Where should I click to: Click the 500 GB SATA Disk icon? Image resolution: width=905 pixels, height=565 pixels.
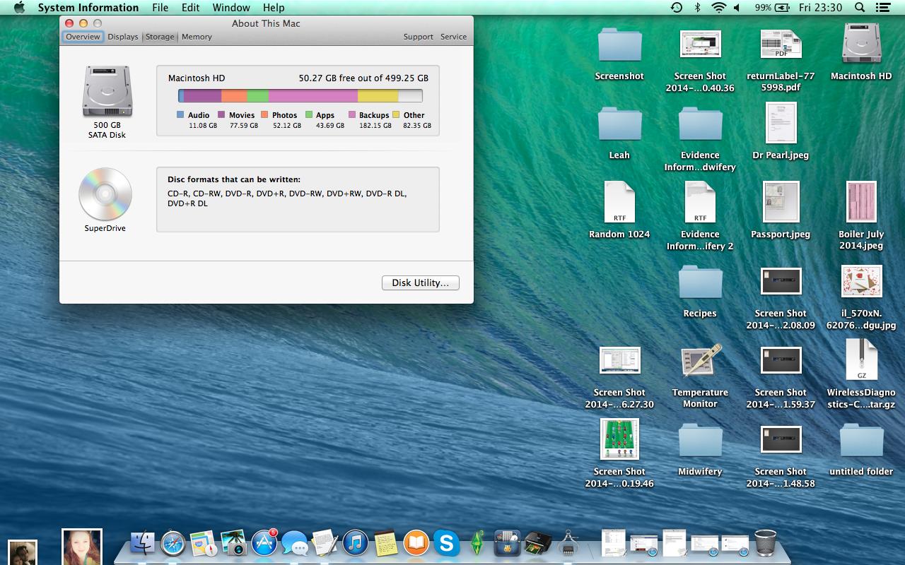[x=107, y=91]
